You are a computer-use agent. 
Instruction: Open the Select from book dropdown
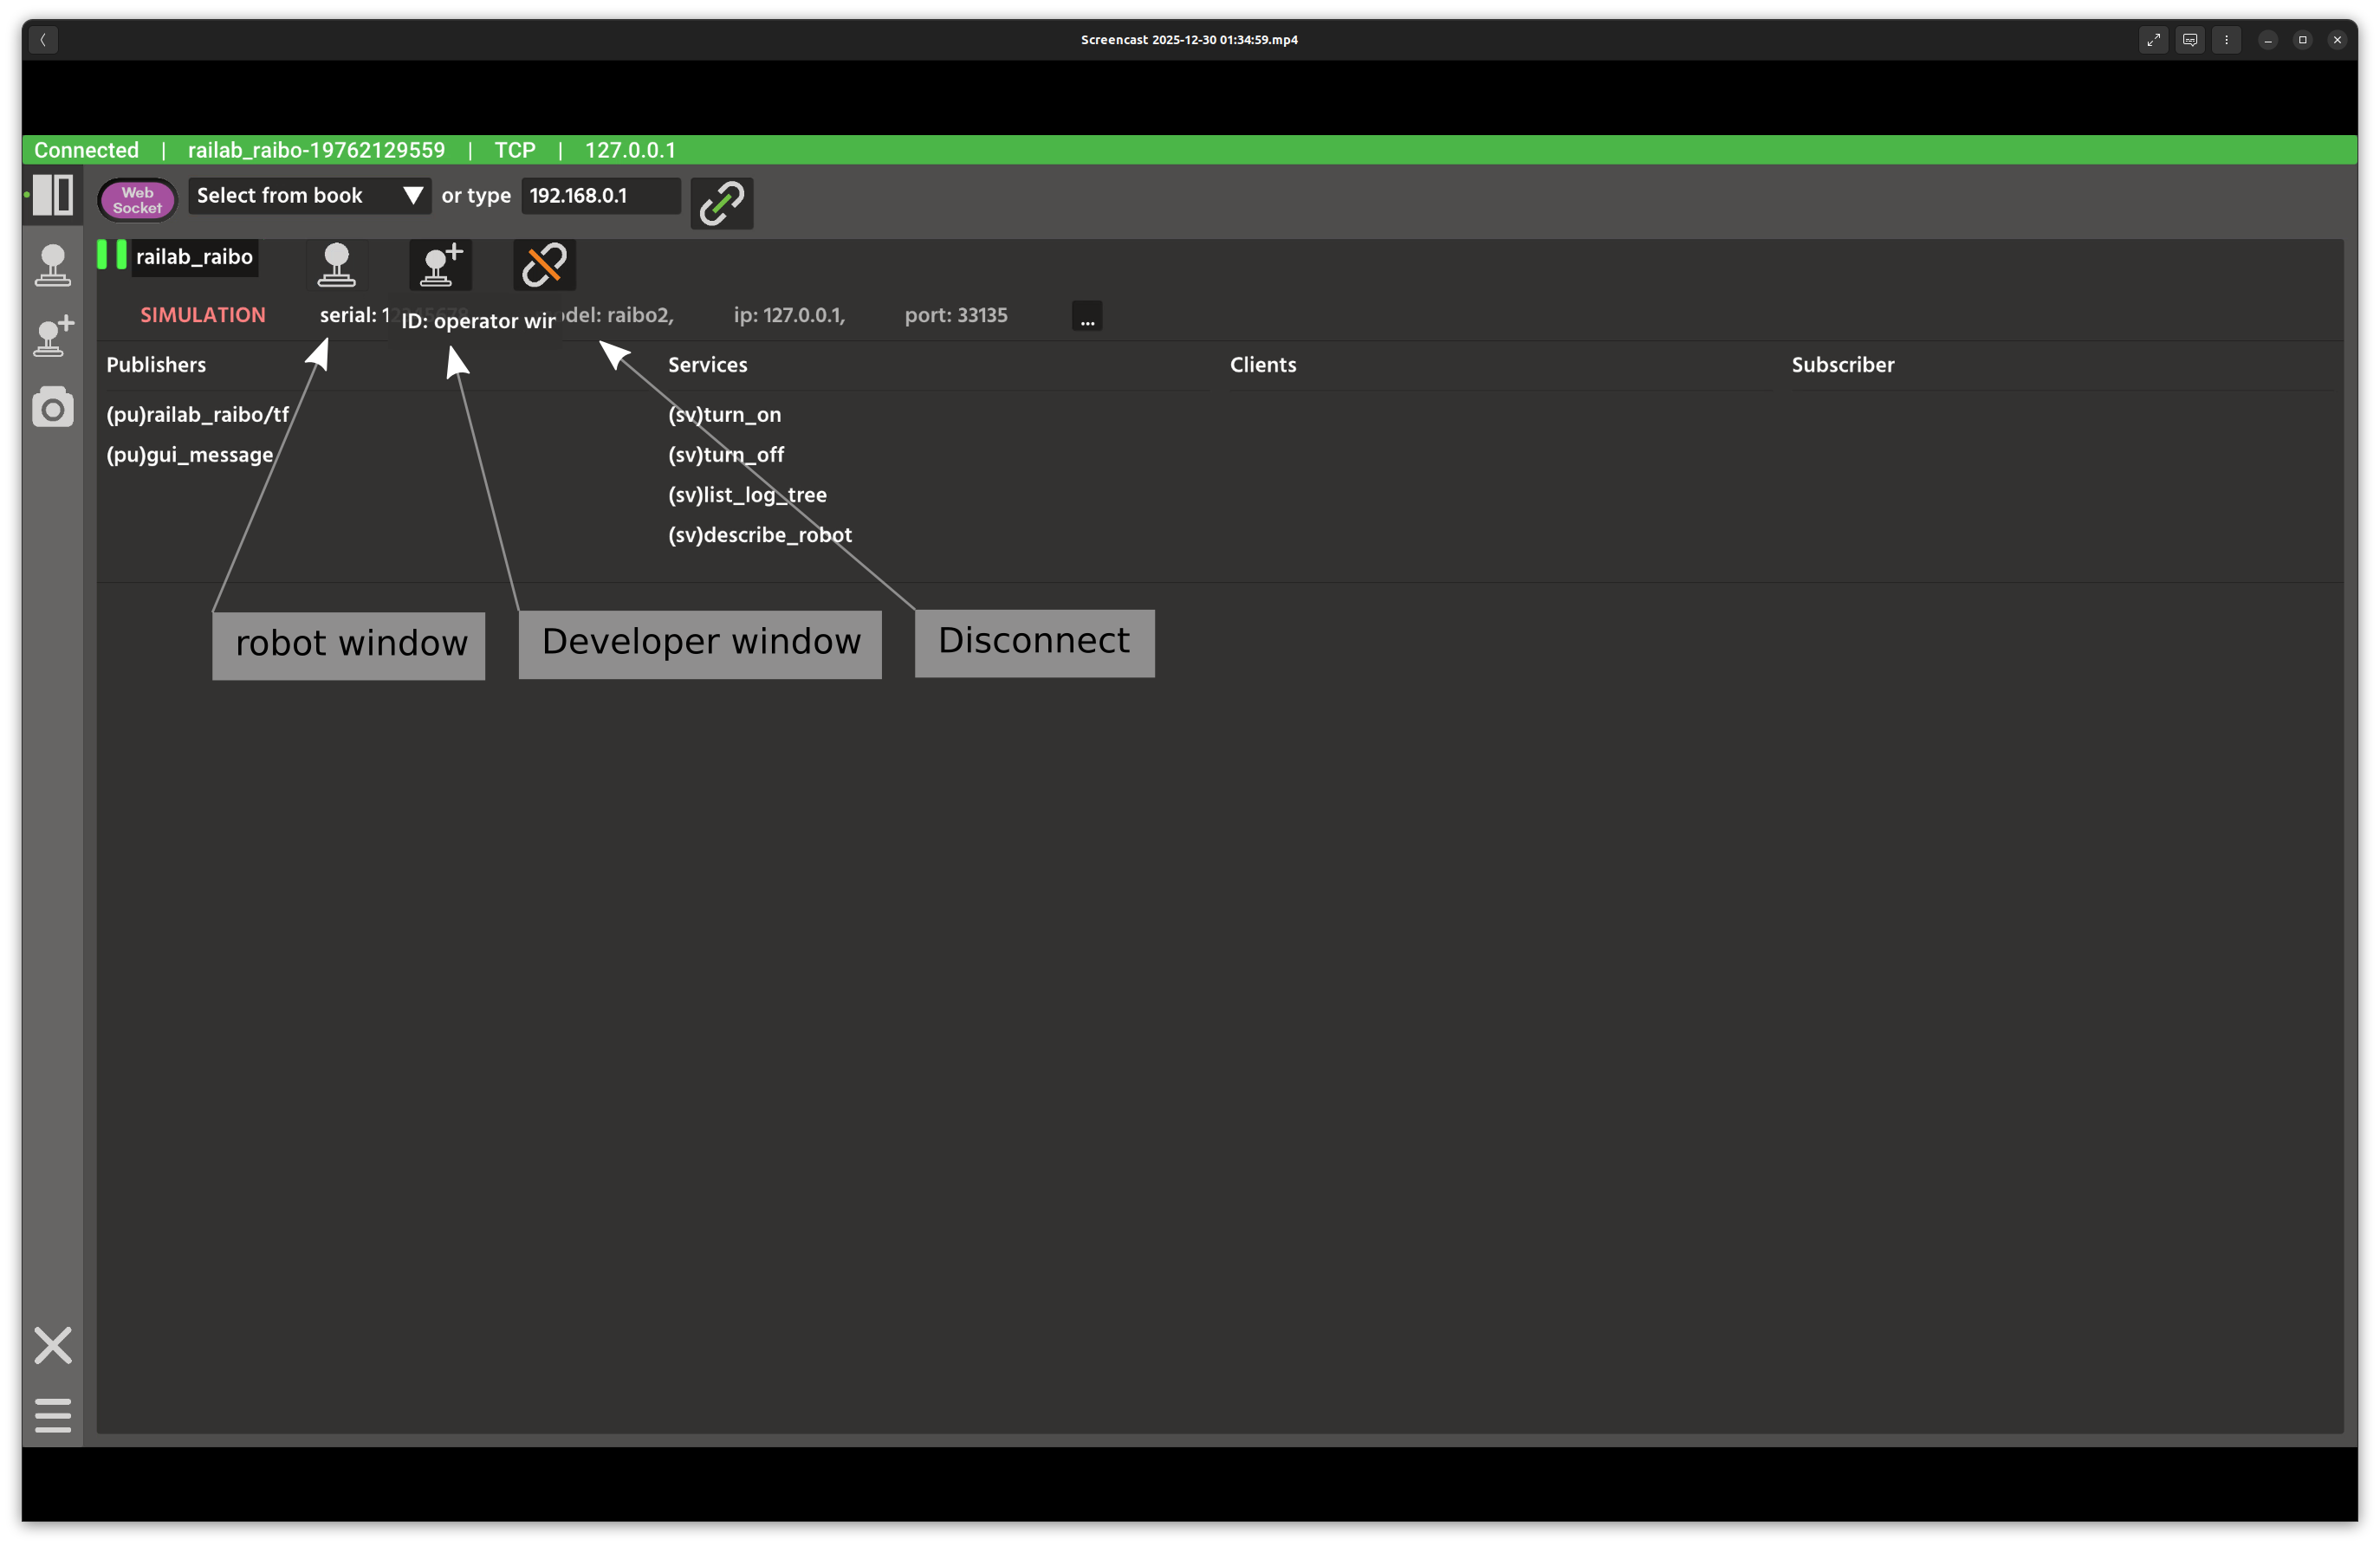pos(309,196)
